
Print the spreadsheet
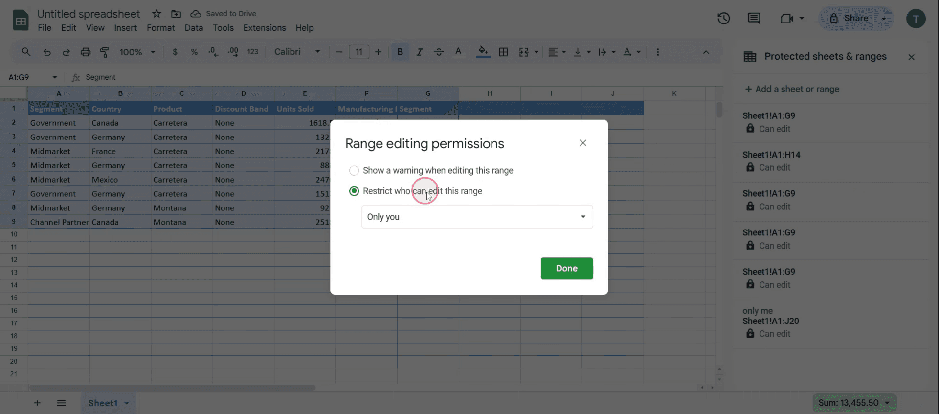click(x=86, y=52)
